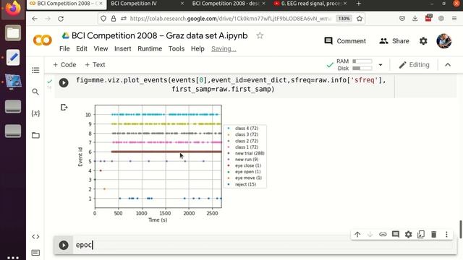Open the user account avatar

click(443, 40)
